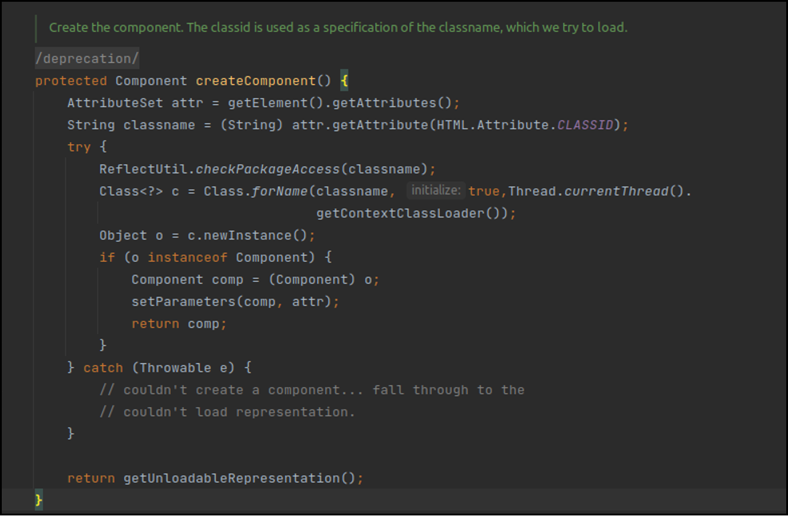Click the AttributeSet type name
788x516 pixels.
(115, 103)
